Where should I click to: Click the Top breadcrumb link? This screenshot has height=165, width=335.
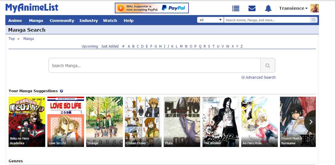pos(12,39)
